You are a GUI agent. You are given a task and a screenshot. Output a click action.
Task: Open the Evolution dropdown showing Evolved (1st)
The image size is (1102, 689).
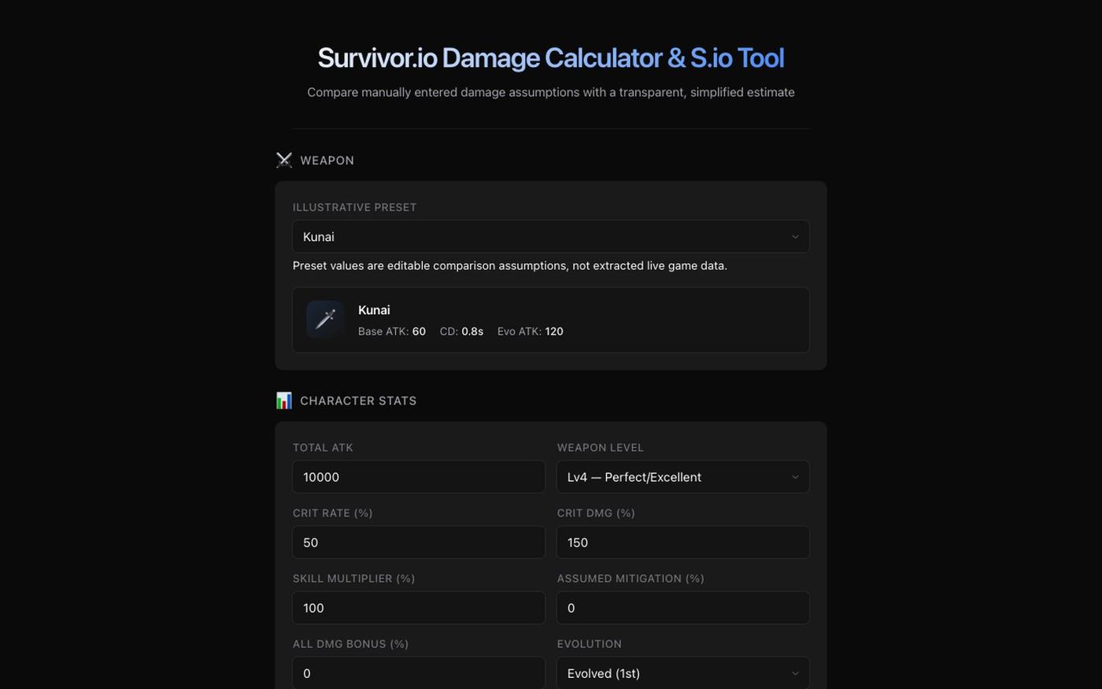click(682, 672)
